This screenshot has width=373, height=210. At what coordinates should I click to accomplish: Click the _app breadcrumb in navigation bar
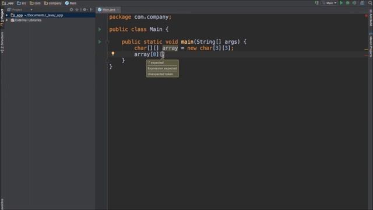tap(8, 3)
